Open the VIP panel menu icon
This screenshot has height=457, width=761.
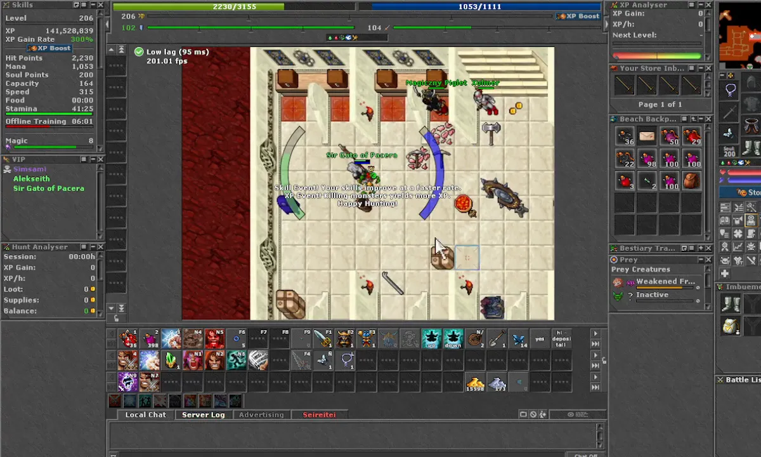[x=83, y=159]
